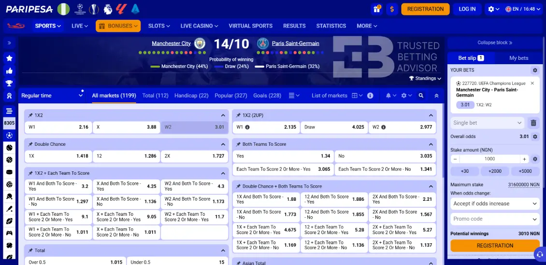Viewport: 546px width, 265px height.
Task: Decrease stake with minus stepper
Action: (x=455, y=159)
